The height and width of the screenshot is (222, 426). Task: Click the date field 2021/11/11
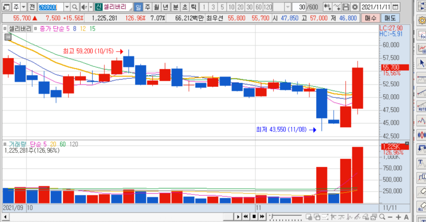(376, 7)
